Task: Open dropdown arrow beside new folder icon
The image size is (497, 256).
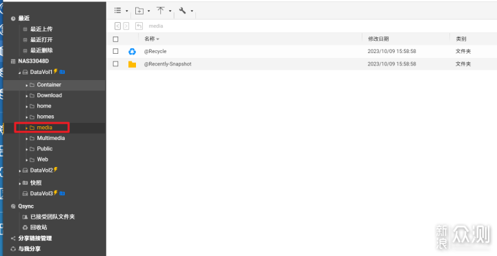Action: [x=148, y=11]
